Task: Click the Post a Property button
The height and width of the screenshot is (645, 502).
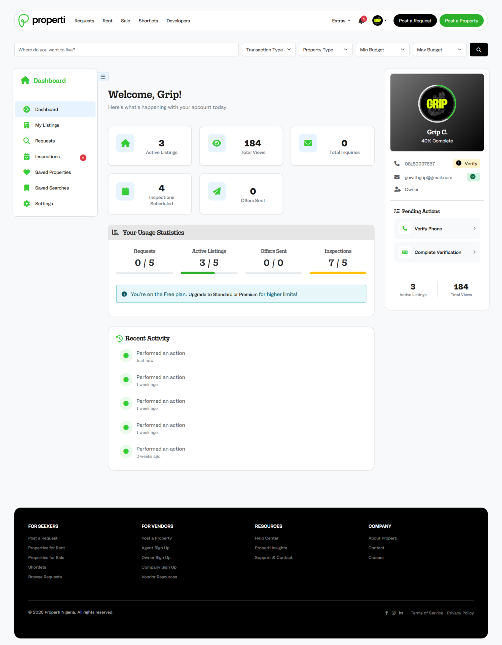Action: click(461, 21)
